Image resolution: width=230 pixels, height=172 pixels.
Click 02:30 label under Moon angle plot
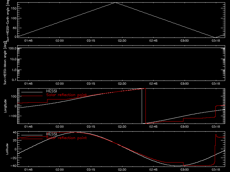coord(122,84)
